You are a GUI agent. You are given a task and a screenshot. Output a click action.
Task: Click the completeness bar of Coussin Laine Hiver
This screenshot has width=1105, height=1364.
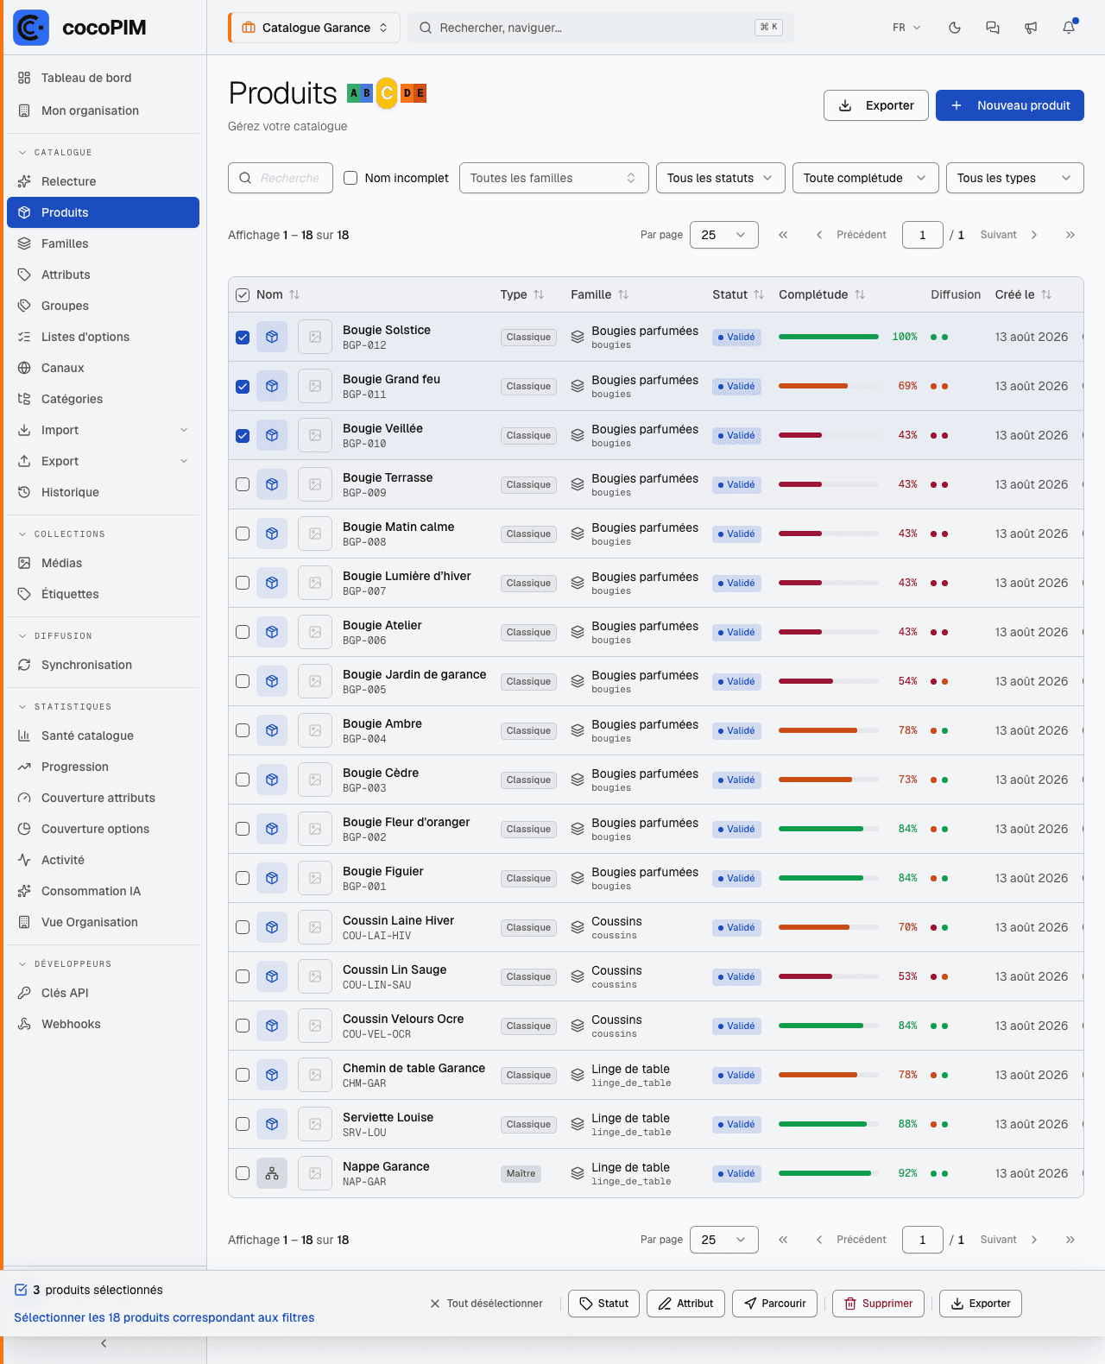(x=829, y=927)
